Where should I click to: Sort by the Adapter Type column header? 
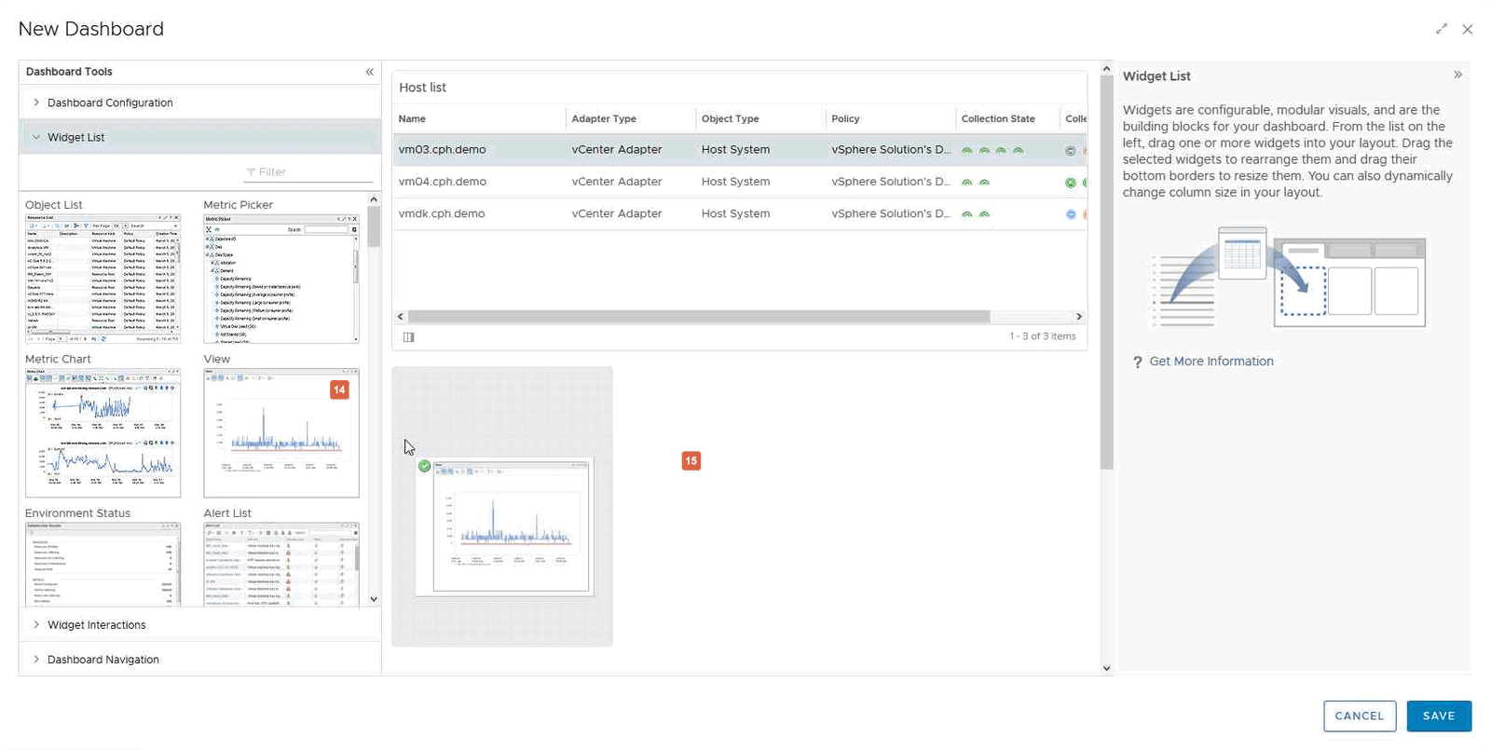click(x=604, y=119)
